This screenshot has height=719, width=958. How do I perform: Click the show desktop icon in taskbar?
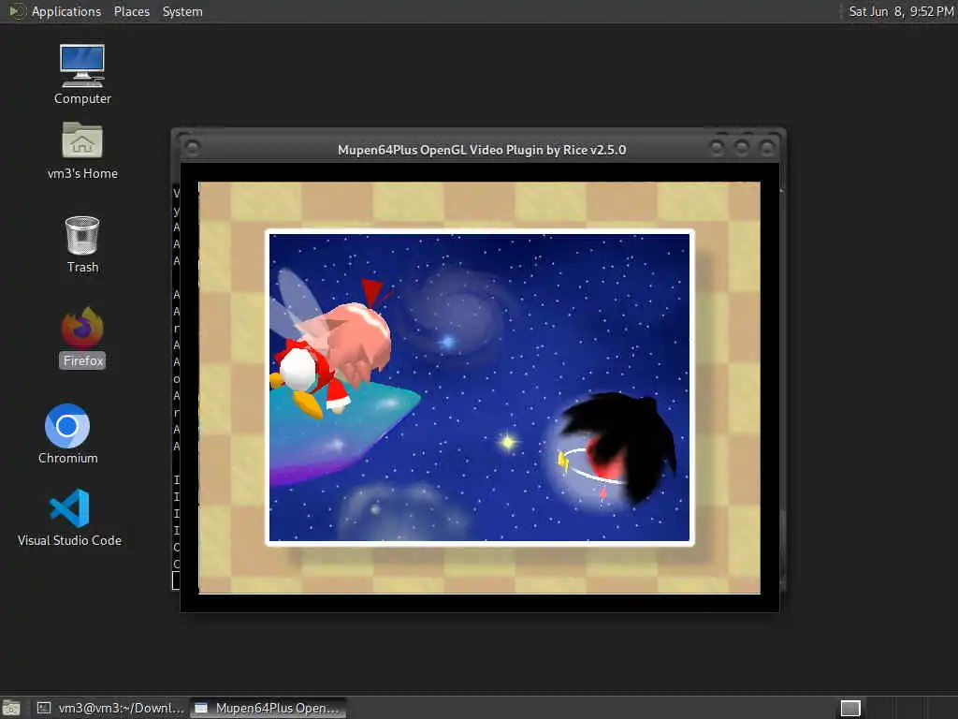11,708
